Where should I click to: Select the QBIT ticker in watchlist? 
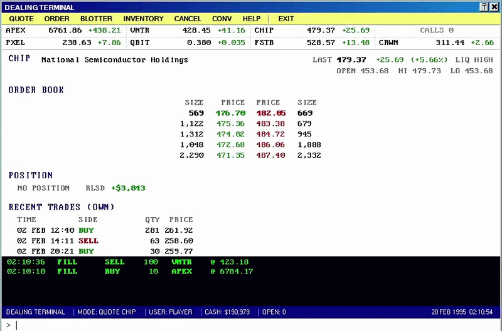tap(188, 43)
